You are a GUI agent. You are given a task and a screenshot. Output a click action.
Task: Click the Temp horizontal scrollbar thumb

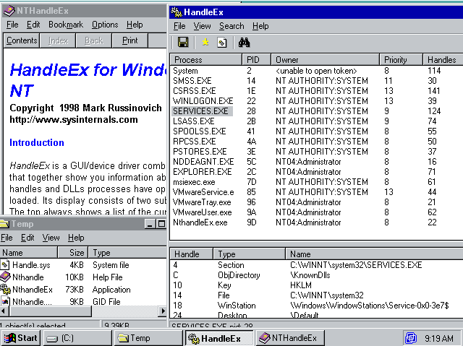(50, 311)
